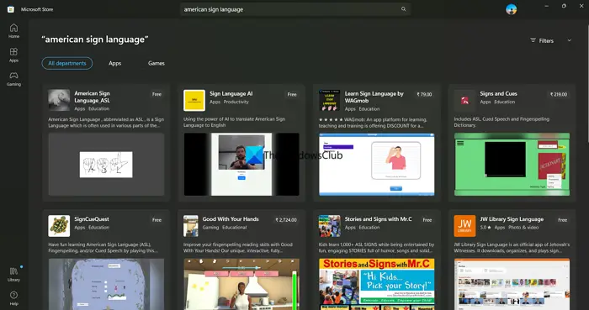Click the Sign Language AI yellow icon
This screenshot has width=589, height=310.
[194, 100]
